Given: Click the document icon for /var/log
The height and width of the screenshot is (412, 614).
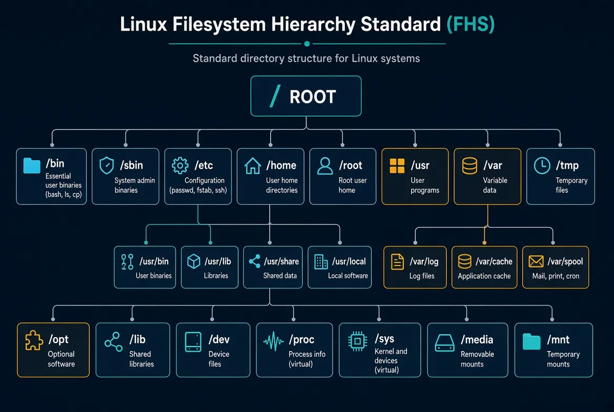Looking at the screenshot, I should tap(397, 262).
